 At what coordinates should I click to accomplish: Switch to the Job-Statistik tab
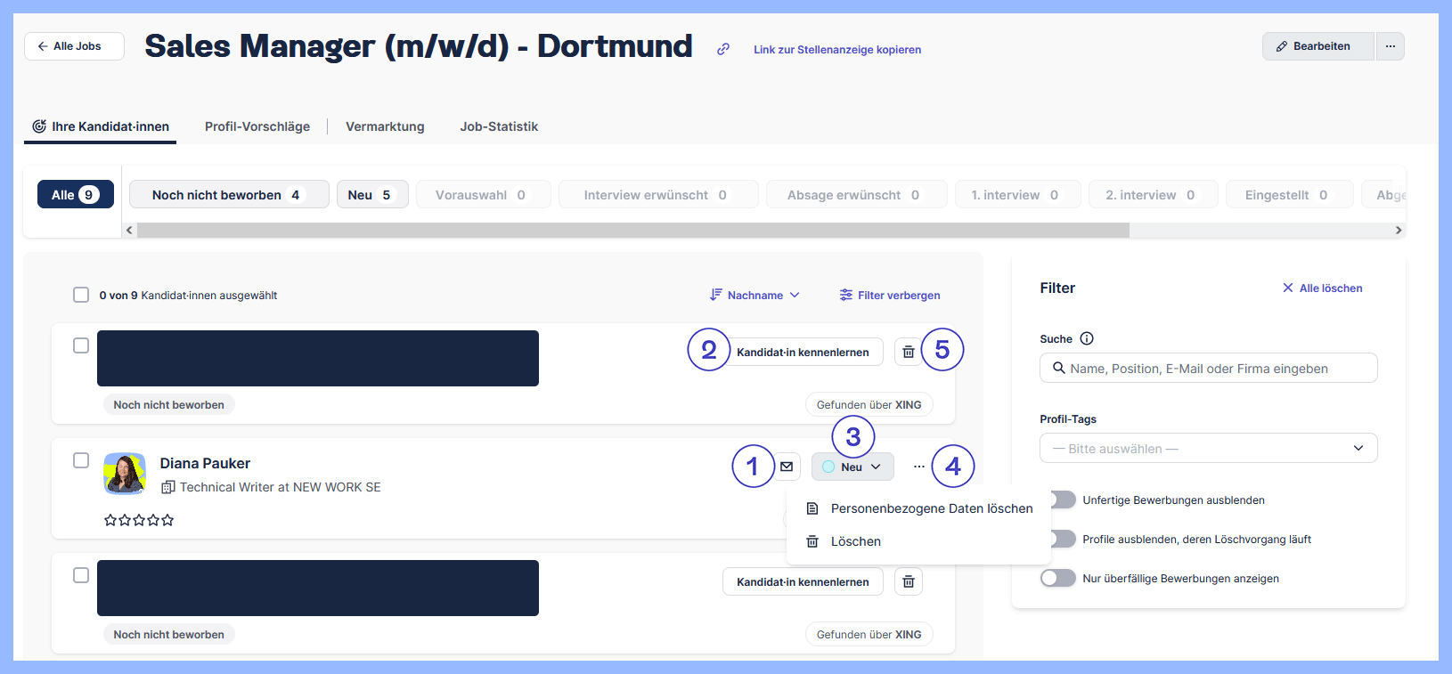(499, 126)
